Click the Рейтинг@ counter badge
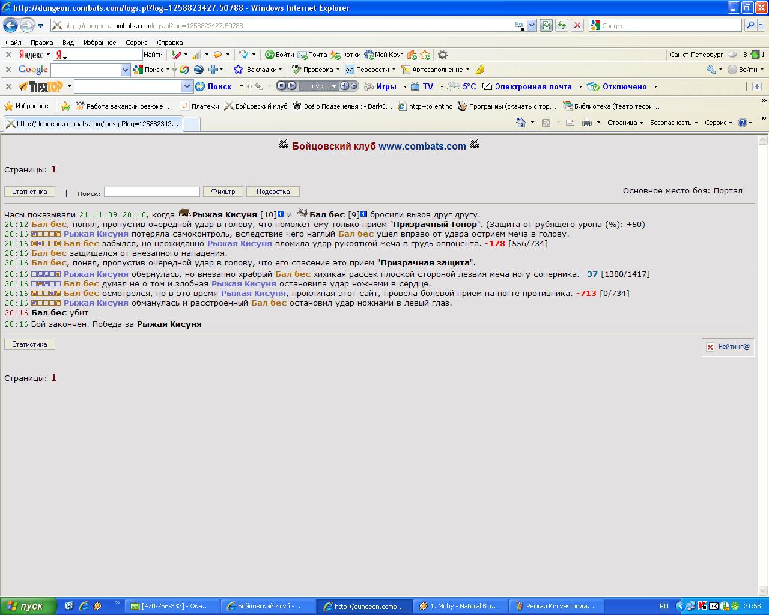This screenshot has height=615, width=769. (728, 347)
